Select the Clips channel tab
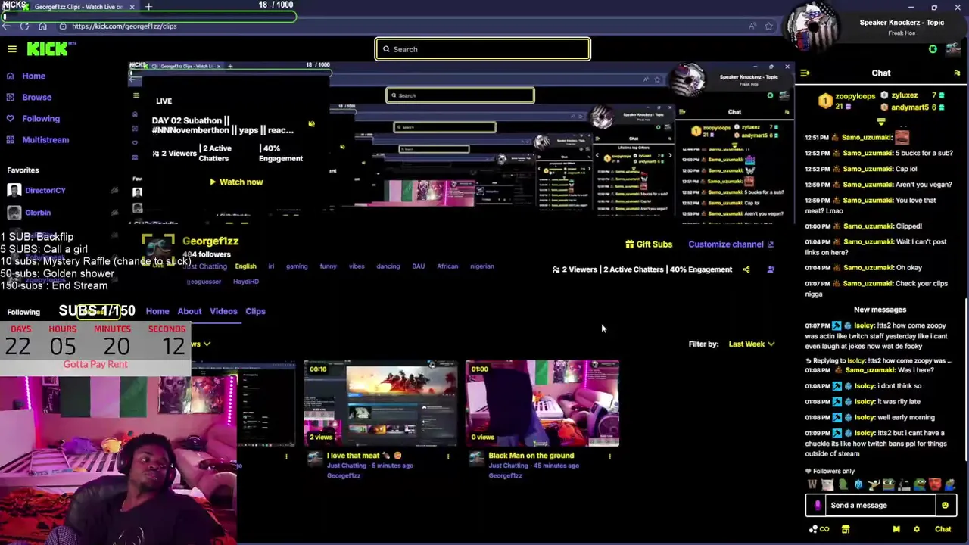 point(255,311)
